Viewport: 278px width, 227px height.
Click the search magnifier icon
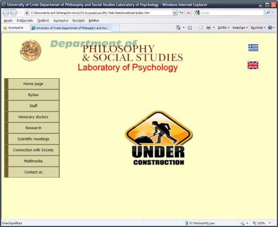click(268, 13)
